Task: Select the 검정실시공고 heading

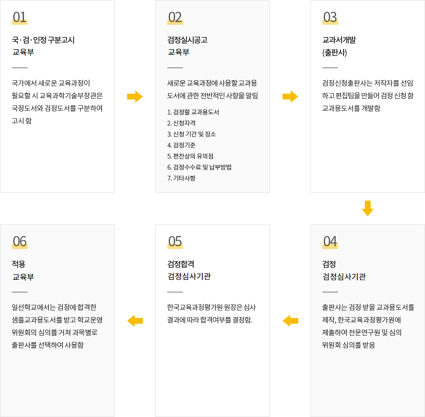Action: (187, 40)
